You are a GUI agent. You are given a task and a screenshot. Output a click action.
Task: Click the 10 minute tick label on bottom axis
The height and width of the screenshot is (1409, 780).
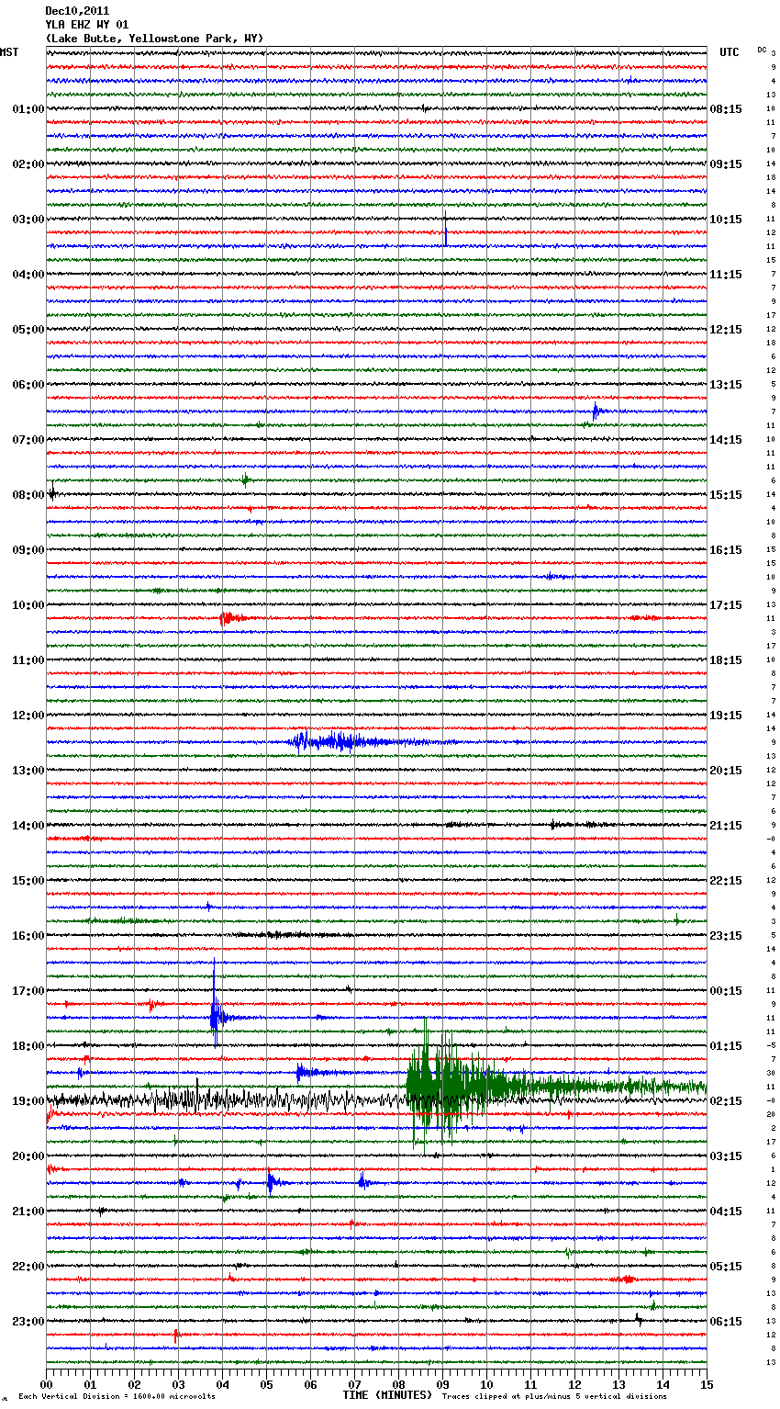tap(486, 1383)
